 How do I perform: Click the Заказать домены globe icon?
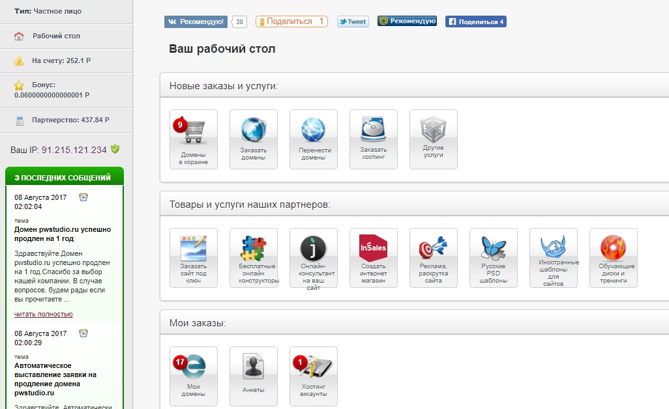pyautogui.click(x=253, y=139)
